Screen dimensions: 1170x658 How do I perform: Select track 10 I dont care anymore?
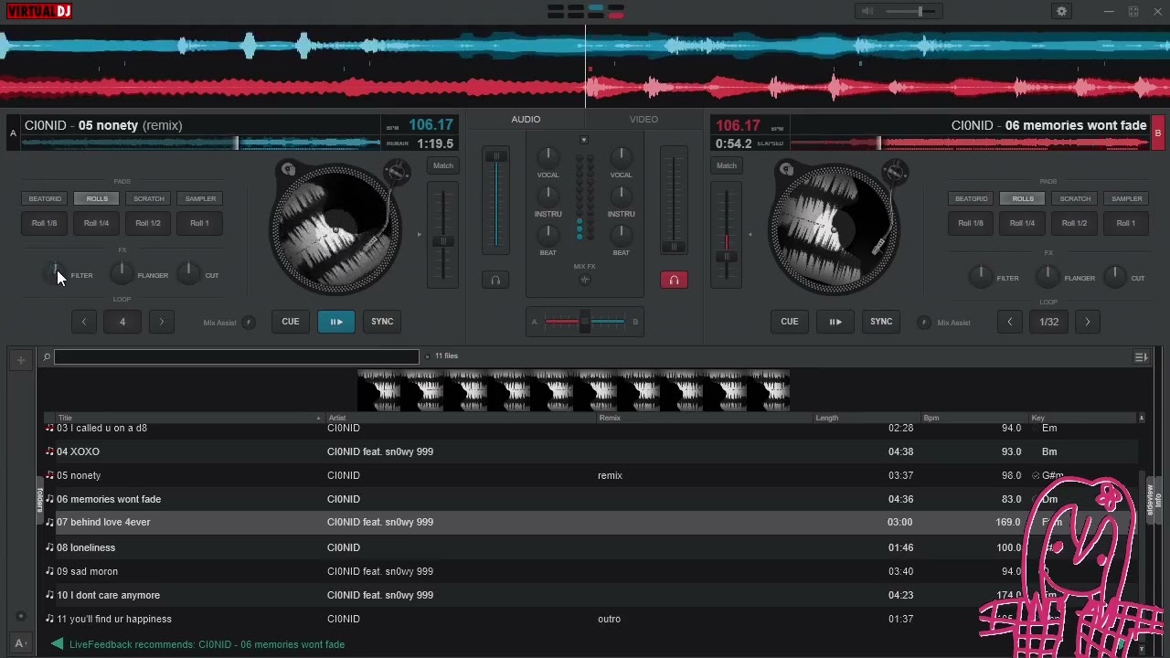592,595
